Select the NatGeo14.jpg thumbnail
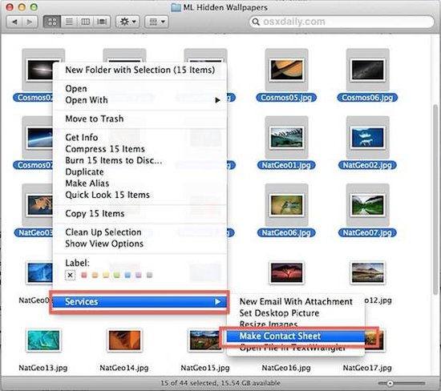Image resolution: width=441 pixels, height=391 pixels. pyautogui.click(x=124, y=341)
